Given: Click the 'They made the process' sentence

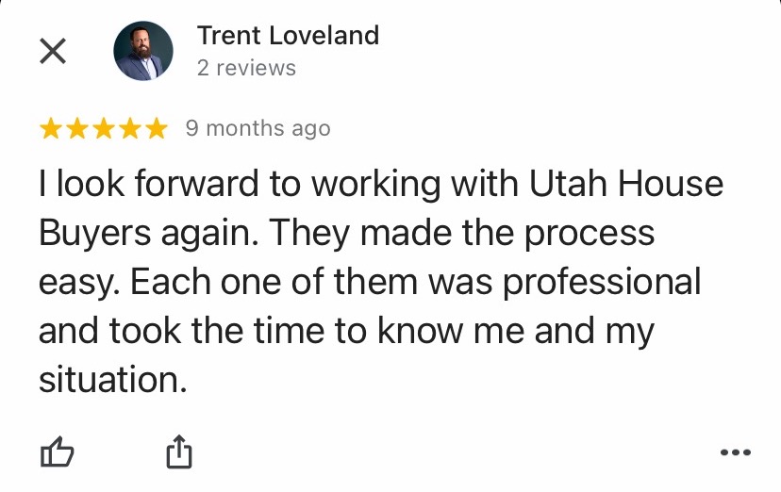Looking at the screenshot, I should point(462,233).
